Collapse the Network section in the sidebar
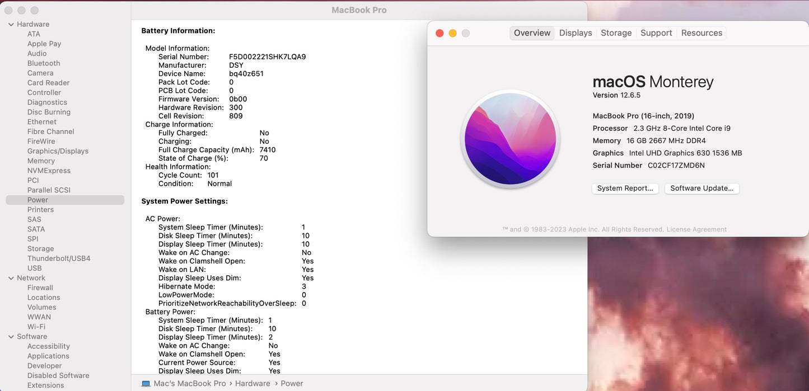 [10, 277]
